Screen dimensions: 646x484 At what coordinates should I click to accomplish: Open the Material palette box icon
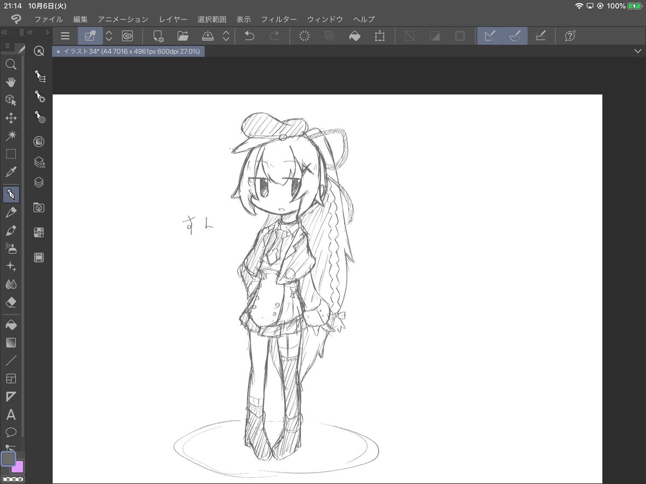tap(39, 207)
